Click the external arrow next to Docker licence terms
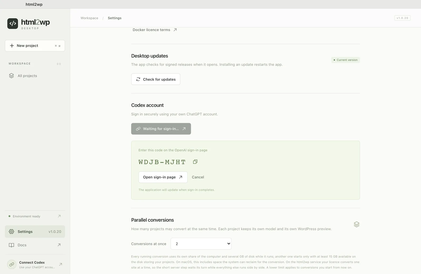Viewport: 421px width, 274px height. point(175,30)
